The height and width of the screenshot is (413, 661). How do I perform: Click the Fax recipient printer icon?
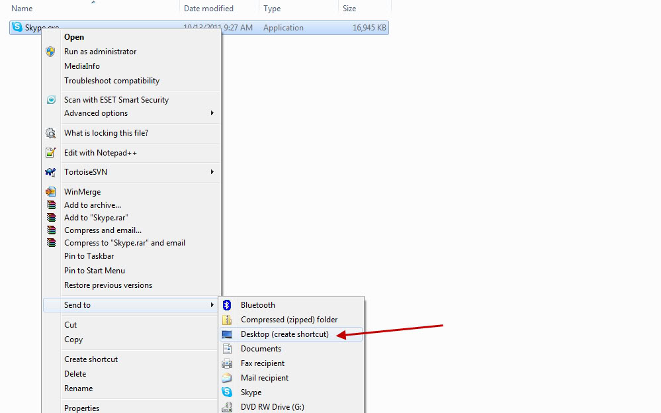click(x=227, y=363)
